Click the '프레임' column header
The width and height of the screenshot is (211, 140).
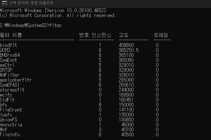[161, 35]
